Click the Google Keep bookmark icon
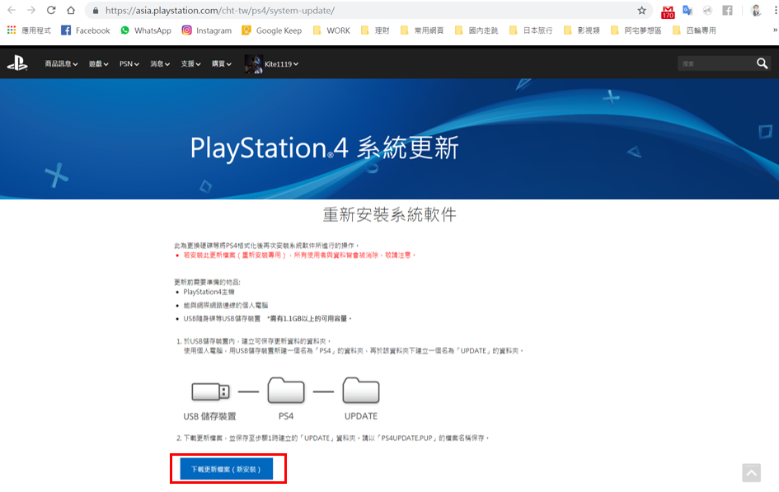Screen dimensions: 779x492 point(247,30)
